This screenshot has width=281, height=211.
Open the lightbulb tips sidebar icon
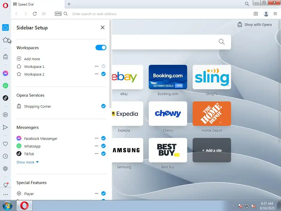pyautogui.click(x=5, y=185)
